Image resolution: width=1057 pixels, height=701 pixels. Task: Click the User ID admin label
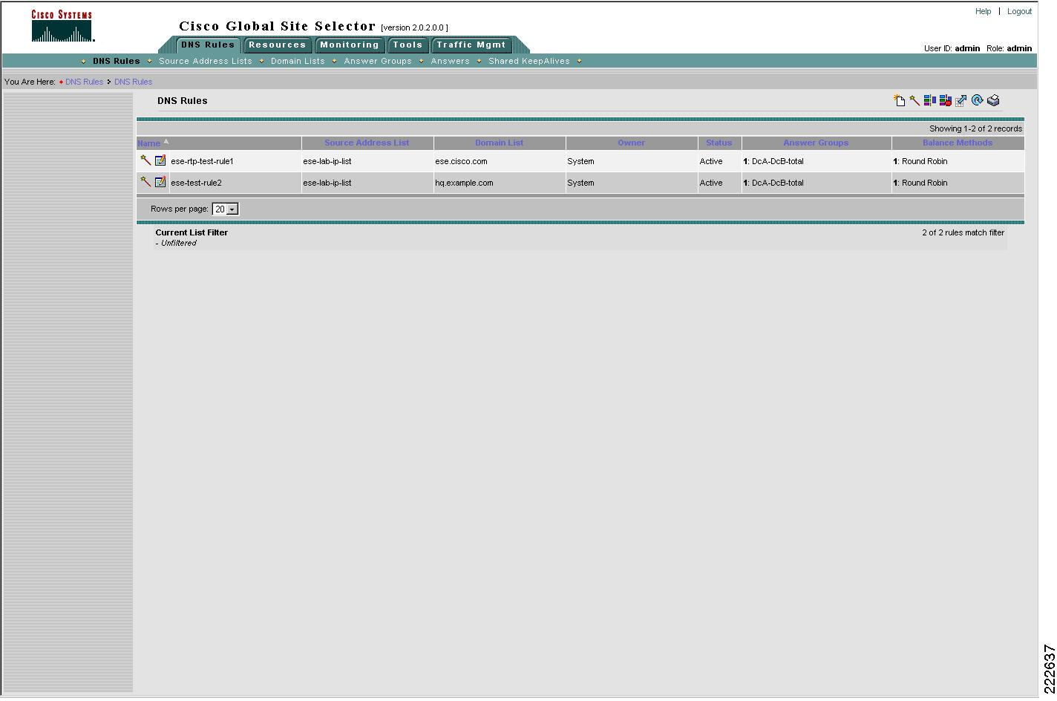(x=952, y=48)
